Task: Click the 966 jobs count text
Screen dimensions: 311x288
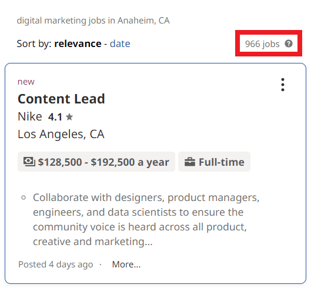Action: 262,44
